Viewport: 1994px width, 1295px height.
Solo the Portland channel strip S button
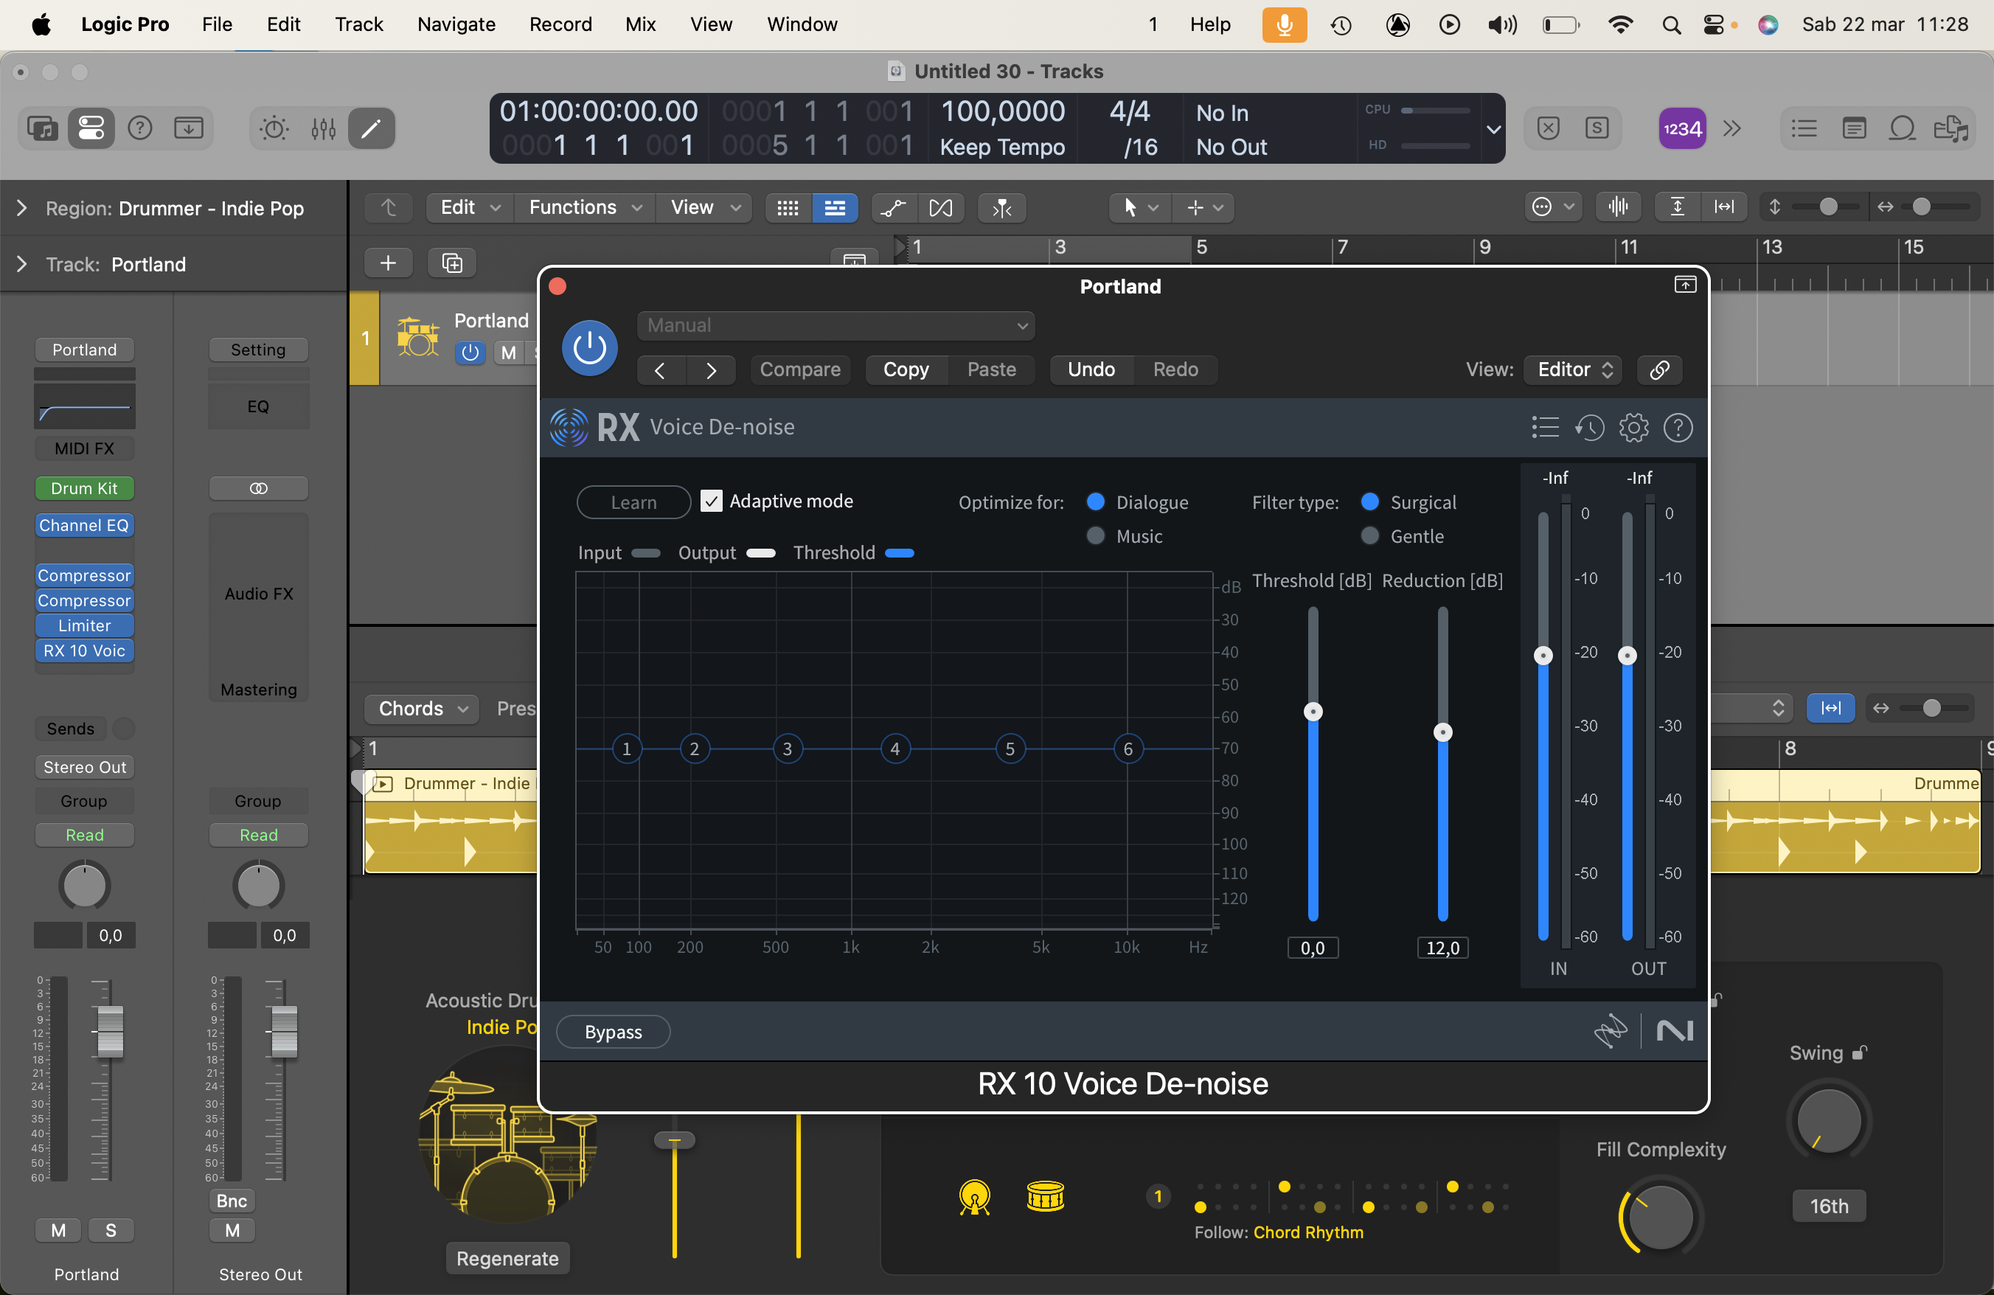[x=111, y=1229]
